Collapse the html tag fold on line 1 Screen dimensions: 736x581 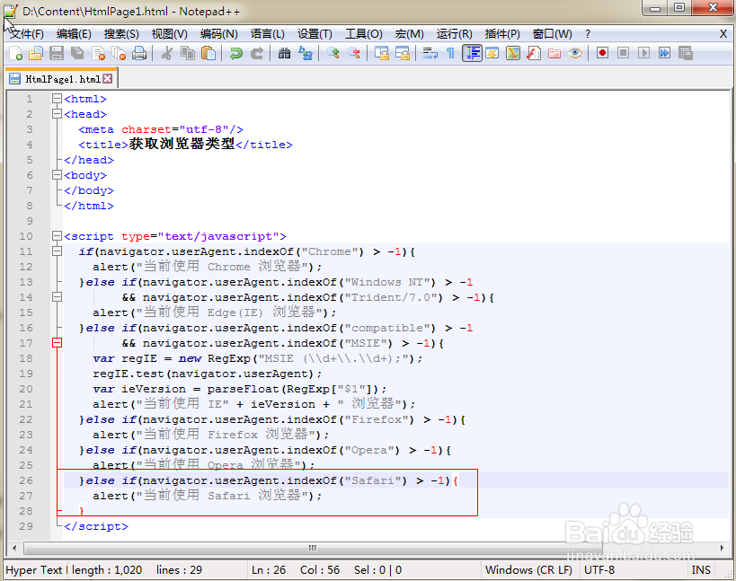tap(57, 99)
